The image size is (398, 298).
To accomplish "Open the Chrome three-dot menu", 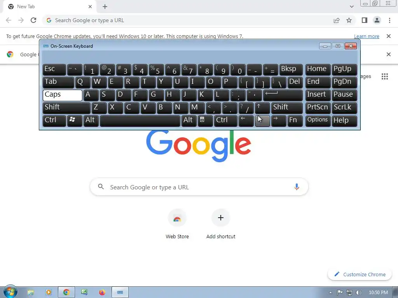I will point(389,20).
